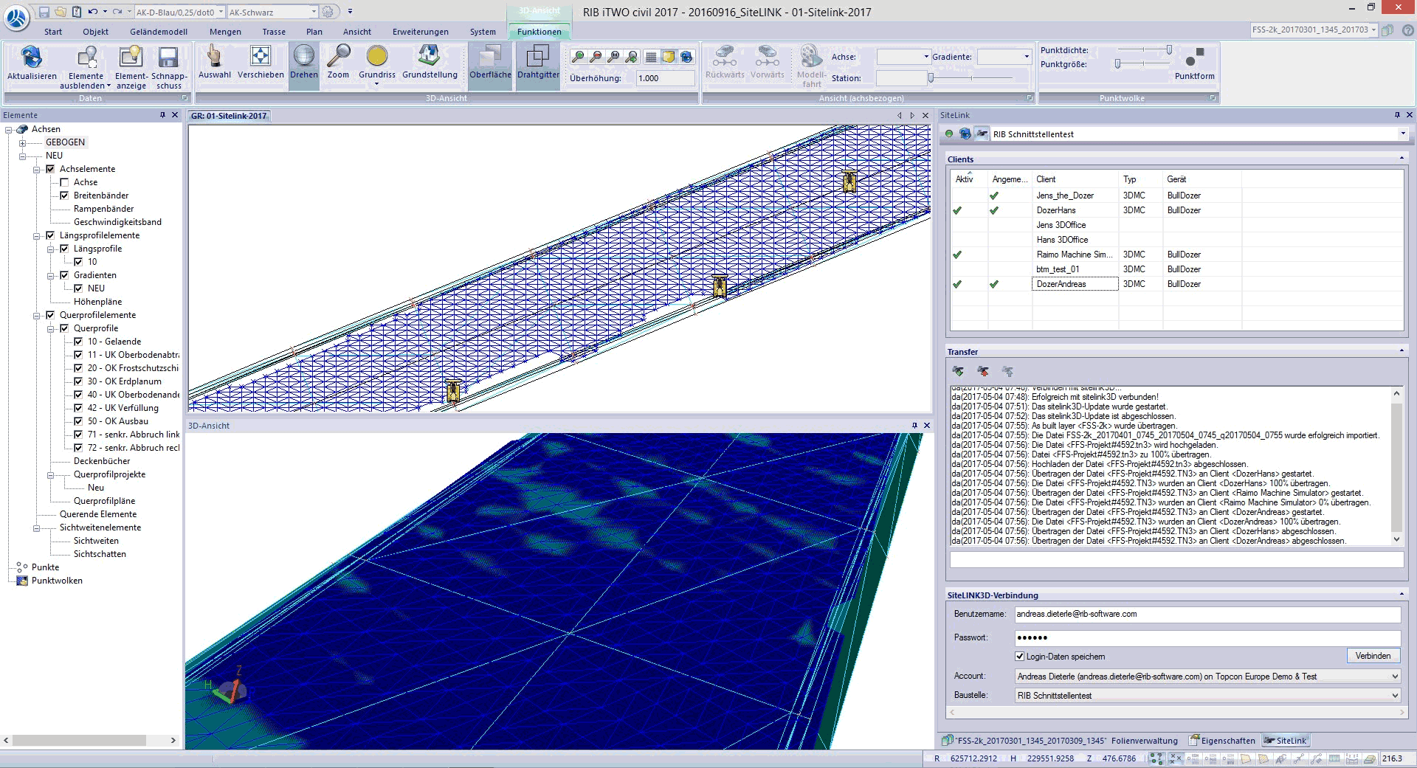Select Jens_the_Dozer client row
Screen dimensions: 1417x768
click(1176, 196)
